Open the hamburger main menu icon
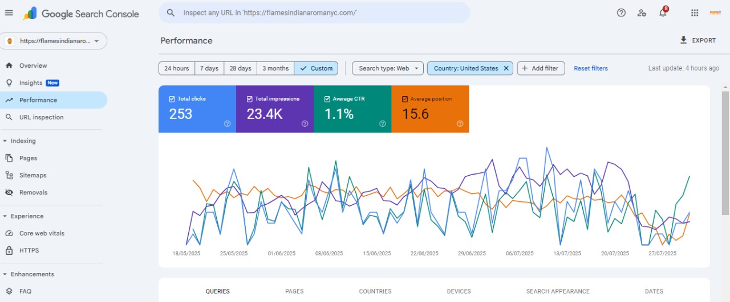The image size is (730, 302). 9,13
